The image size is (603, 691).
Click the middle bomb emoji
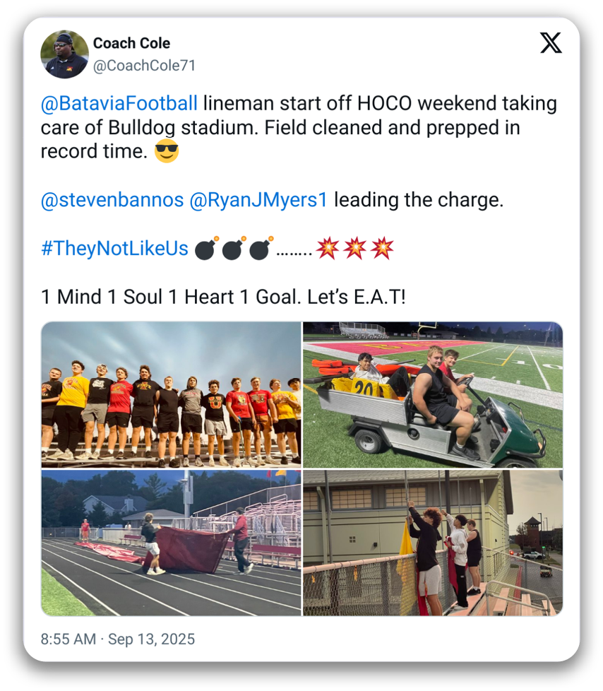point(233,249)
